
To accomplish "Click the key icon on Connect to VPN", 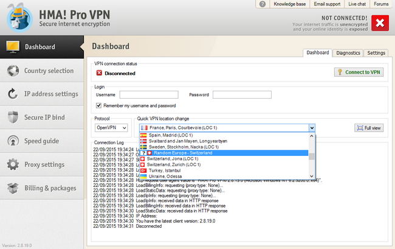I will coord(340,72).
